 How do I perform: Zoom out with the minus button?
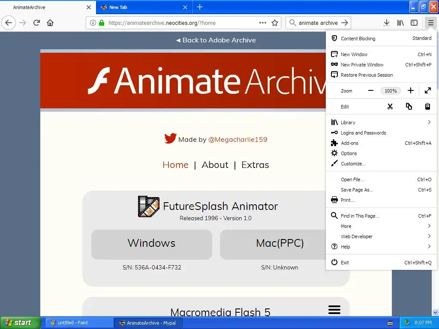point(371,91)
